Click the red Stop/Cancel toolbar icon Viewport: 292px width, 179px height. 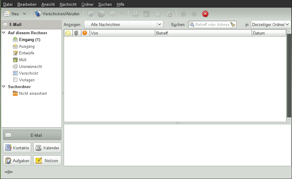[x=205, y=14]
